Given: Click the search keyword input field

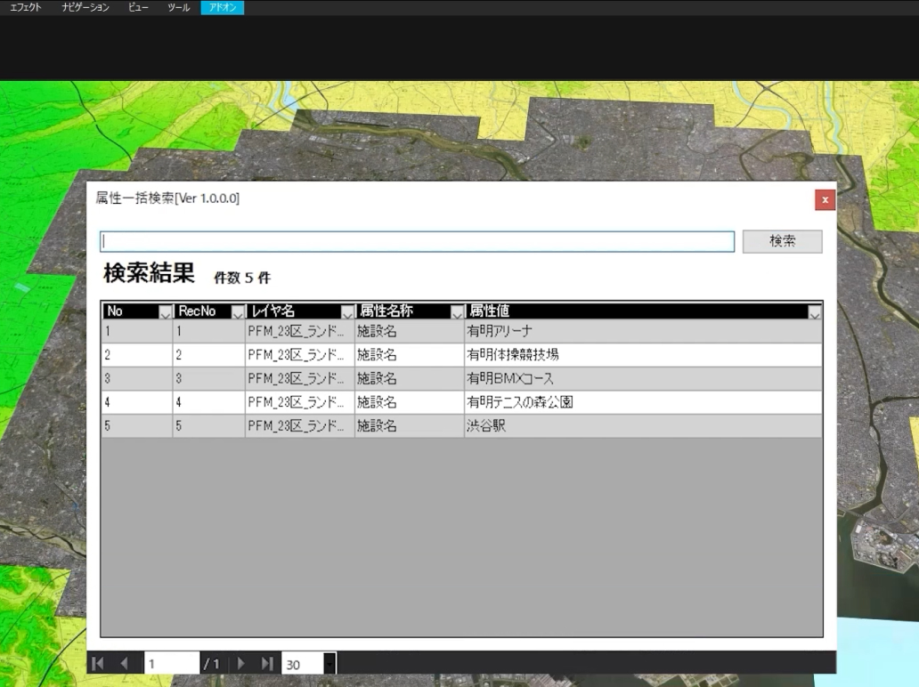Looking at the screenshot, I should pos(417,240).
